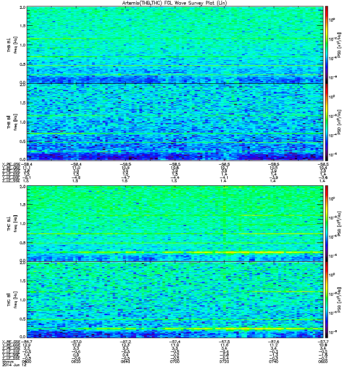The height and width of the screenshot is (368, 345).
Task: Select the 'THB B∥ freq [Hz]' axis label
Action: [12, 122]
